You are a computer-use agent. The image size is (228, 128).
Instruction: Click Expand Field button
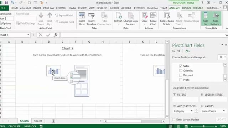tap(64, 15)
